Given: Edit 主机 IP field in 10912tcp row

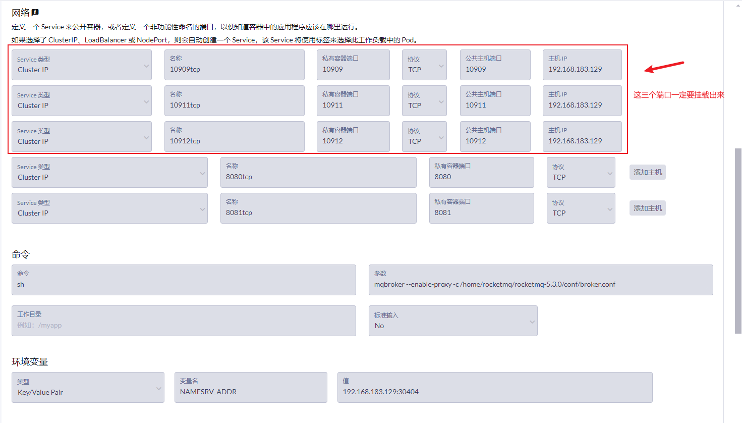Looking at the screenshot, I should (x=582, y=136).
